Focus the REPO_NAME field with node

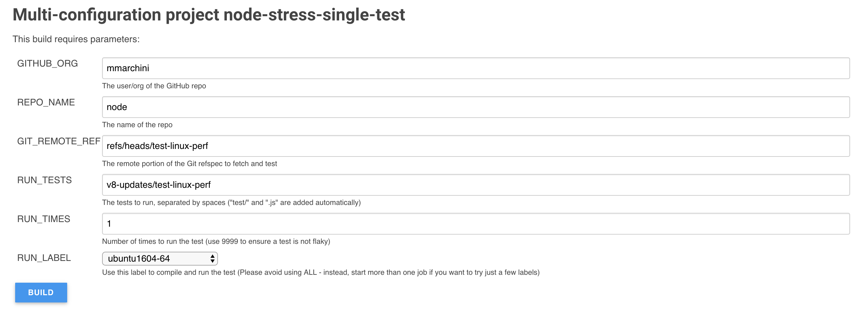(476, 107)
